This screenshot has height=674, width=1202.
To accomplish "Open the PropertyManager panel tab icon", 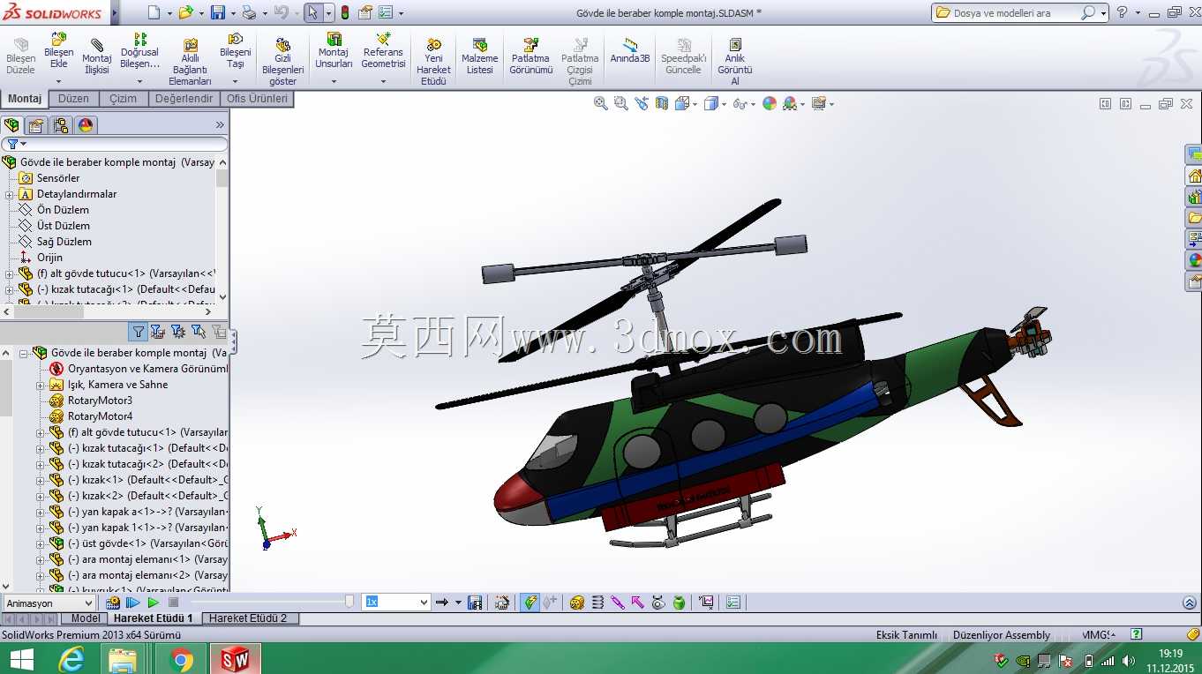I will [x=36, y=125].
